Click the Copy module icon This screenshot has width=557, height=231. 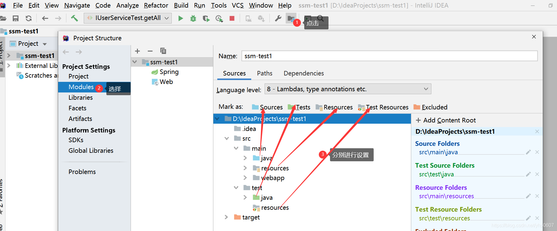click(163, 51)
